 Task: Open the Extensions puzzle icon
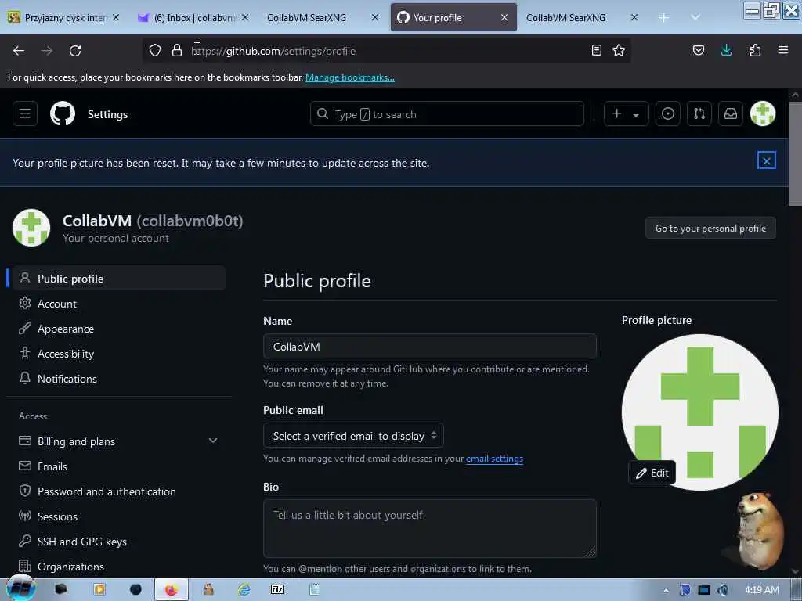(x=755, y=50)
